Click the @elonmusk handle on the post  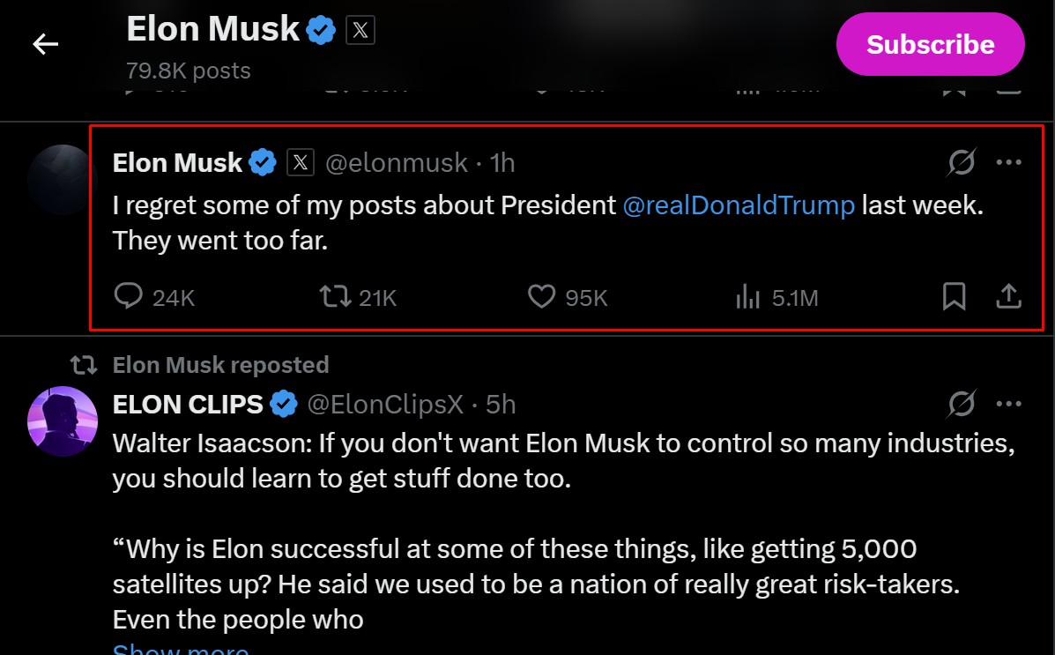tap(397, 162)
